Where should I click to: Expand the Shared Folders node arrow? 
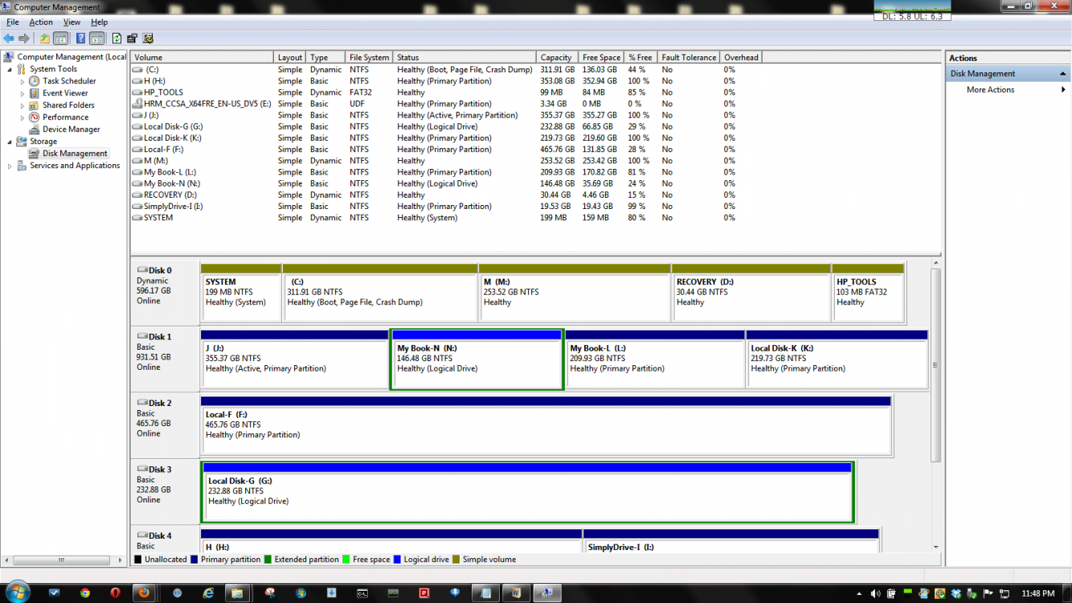[23, 105]
